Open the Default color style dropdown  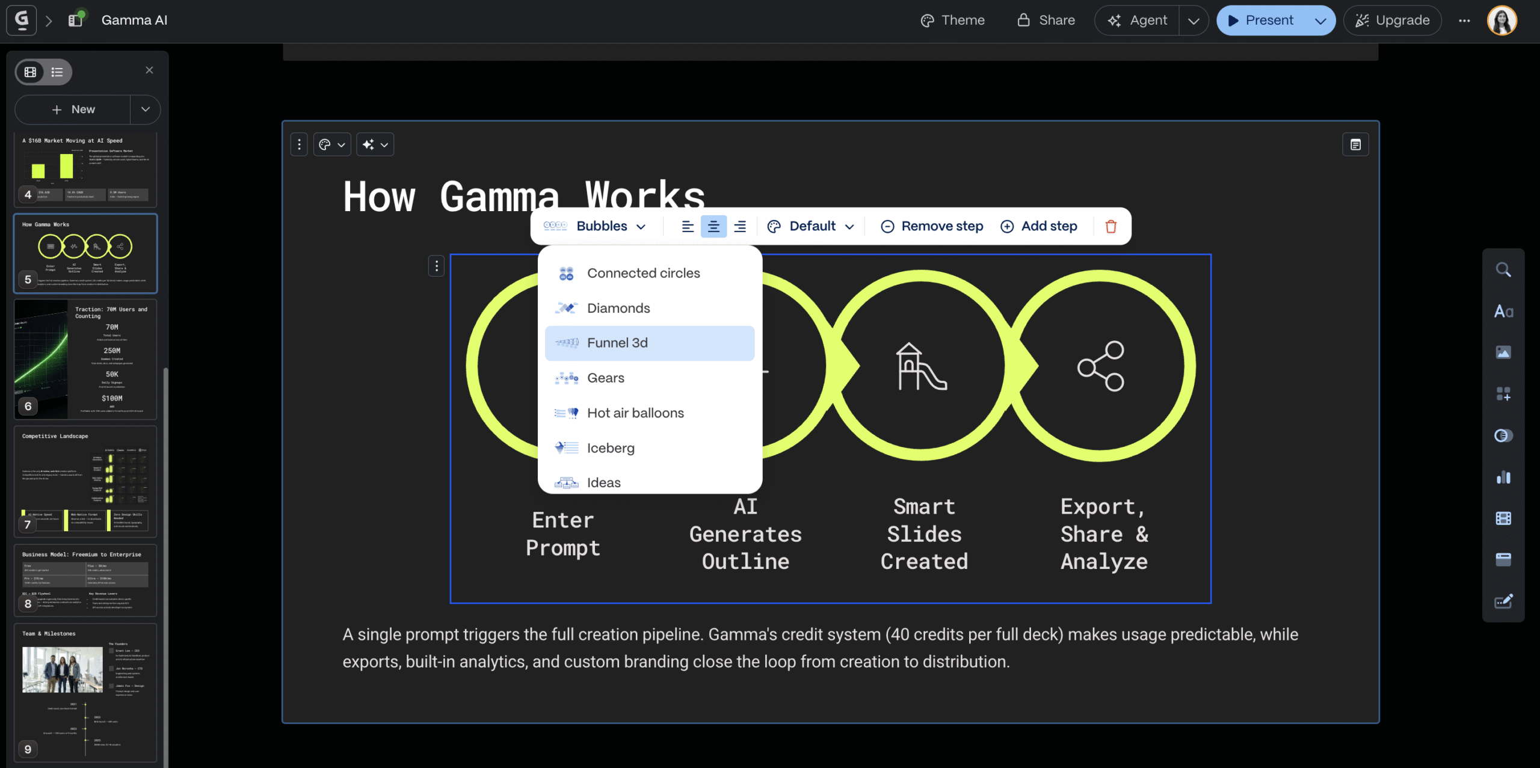(811, 226)
